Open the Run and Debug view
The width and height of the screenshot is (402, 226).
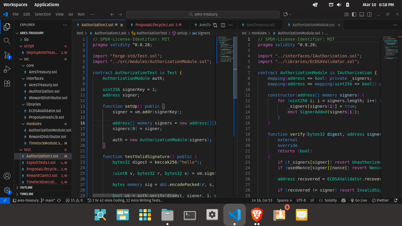point(7,69)
